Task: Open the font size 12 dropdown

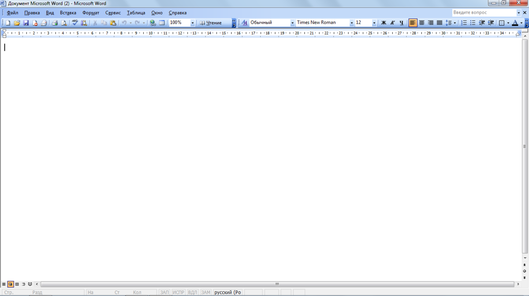Action: click(374, 23)
